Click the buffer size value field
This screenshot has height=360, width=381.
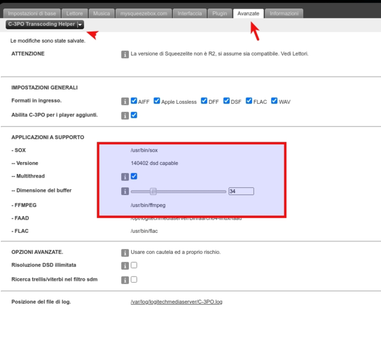(x=241, y=191)
